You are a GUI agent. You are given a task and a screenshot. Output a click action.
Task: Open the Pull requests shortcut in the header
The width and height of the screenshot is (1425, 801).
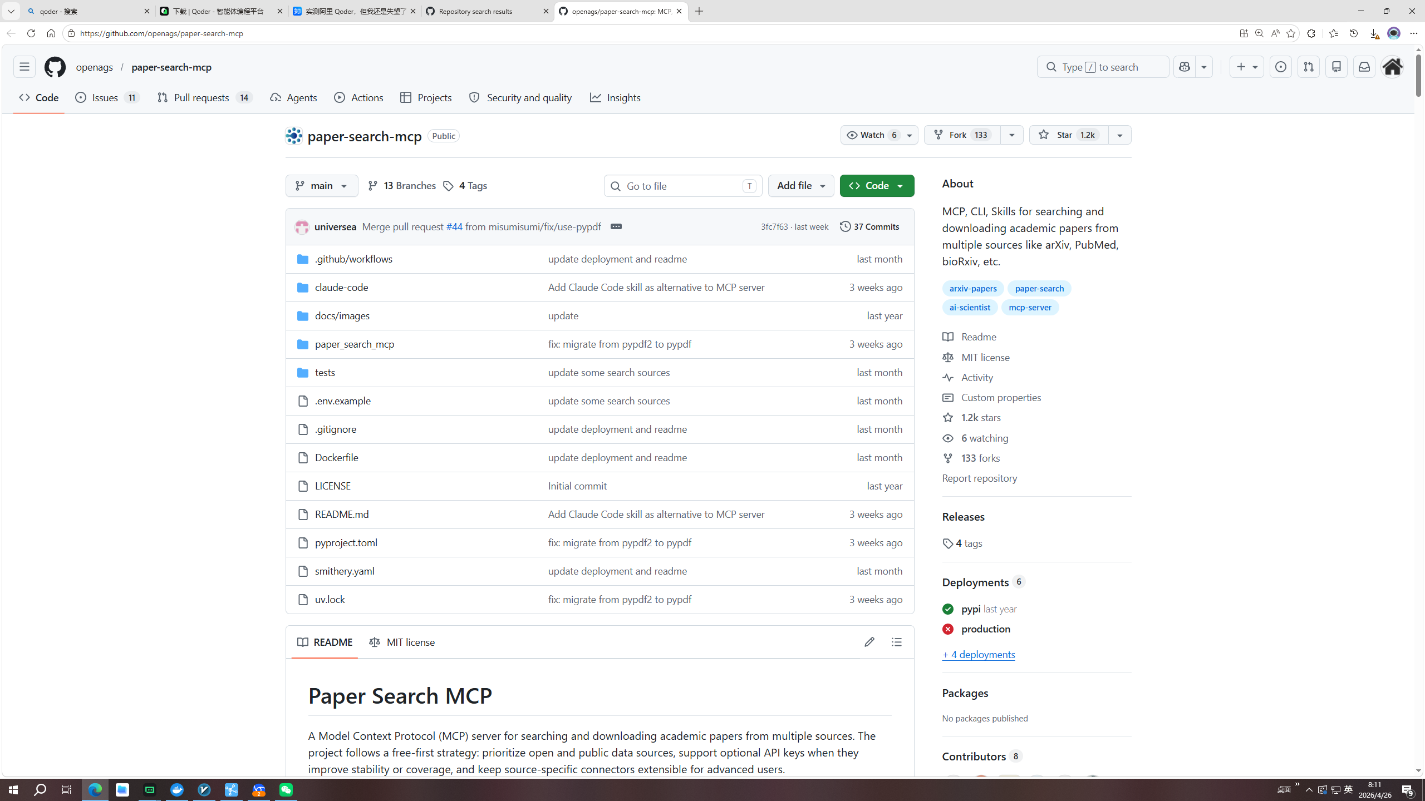point(1308,67)
